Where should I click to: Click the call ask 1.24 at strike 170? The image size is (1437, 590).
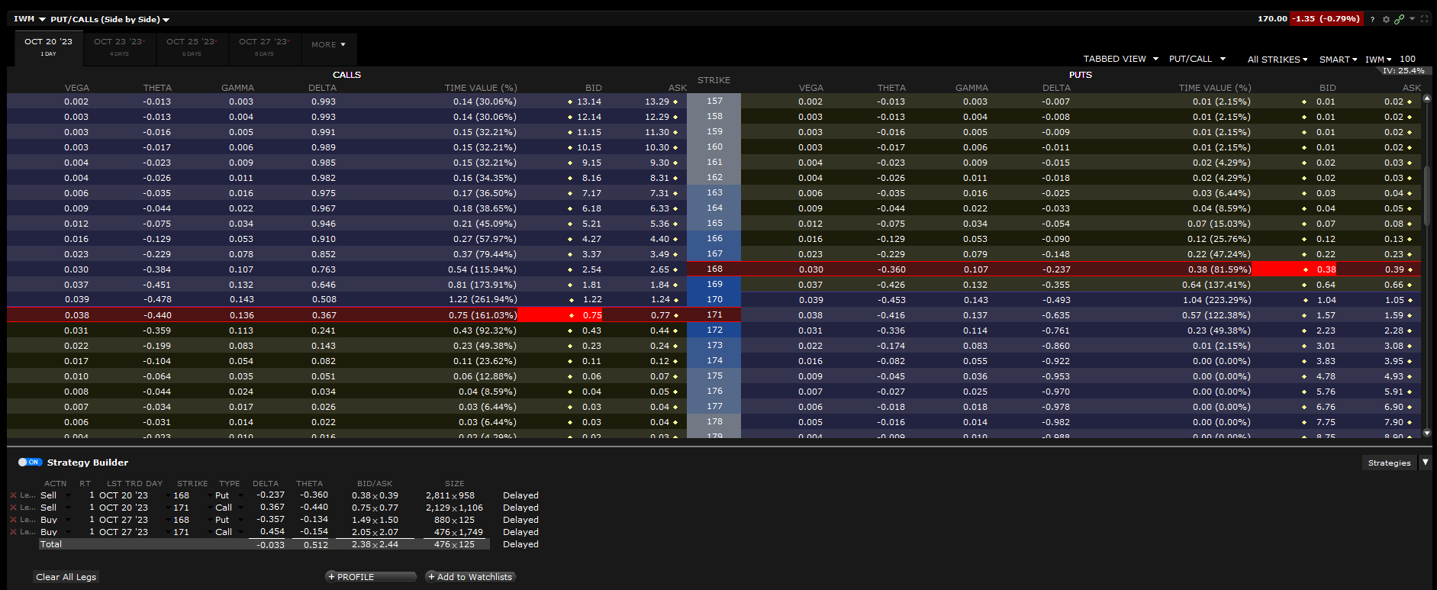click(660, 300)
